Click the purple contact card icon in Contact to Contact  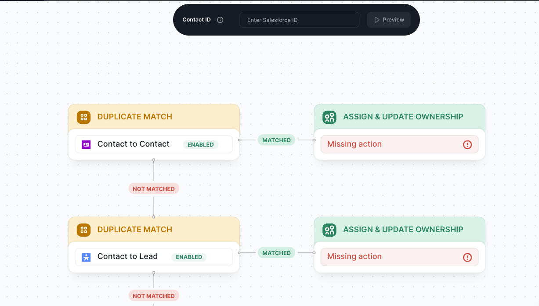(x=86, y=144)
